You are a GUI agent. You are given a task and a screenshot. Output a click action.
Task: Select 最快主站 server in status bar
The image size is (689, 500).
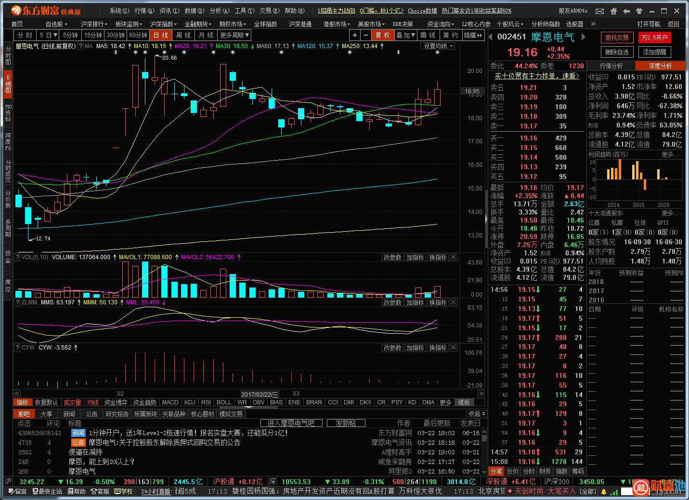[x=47, y=491]
